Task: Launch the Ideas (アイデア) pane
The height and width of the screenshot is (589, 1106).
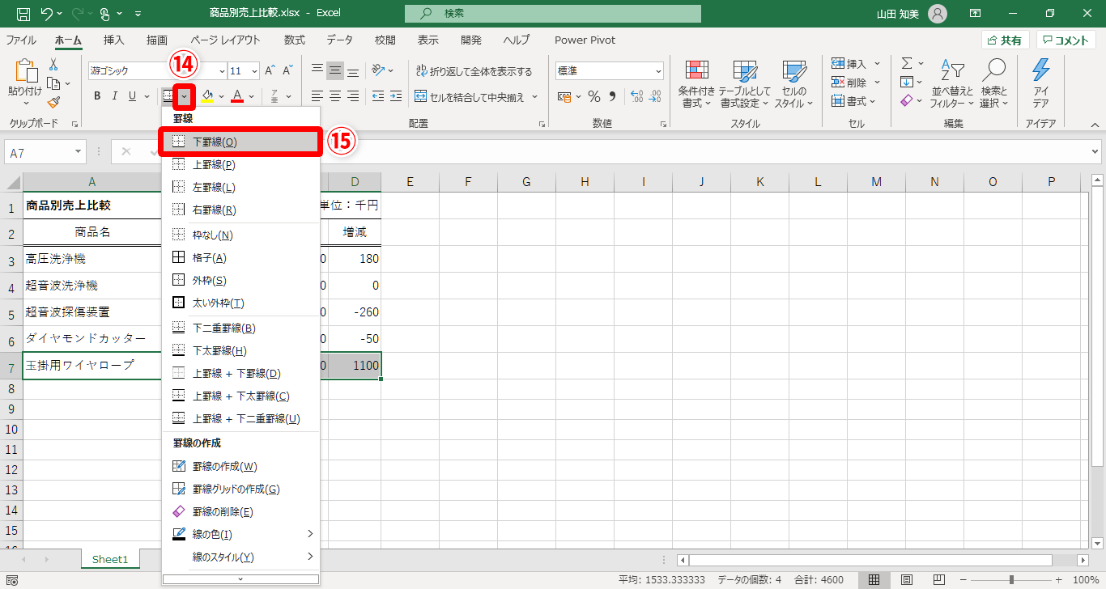Action: pos(1040,84)
